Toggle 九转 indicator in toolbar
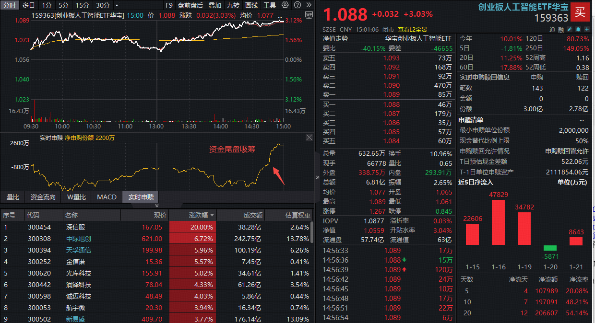Image resolution: width=595 pixels, height=323 pixels. (233, 5)
